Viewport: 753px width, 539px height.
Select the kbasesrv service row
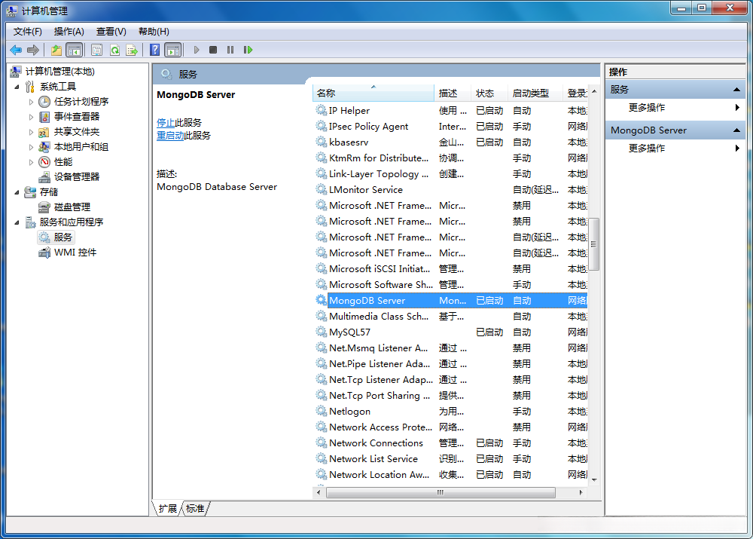click(x=451, y=142)
